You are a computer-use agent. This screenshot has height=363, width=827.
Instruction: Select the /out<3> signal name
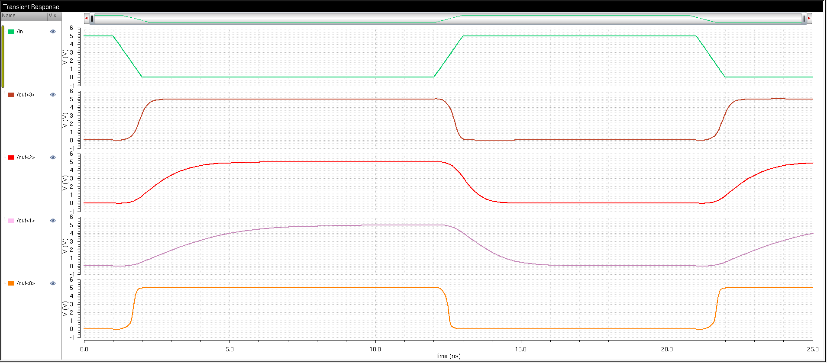[26, 95]
